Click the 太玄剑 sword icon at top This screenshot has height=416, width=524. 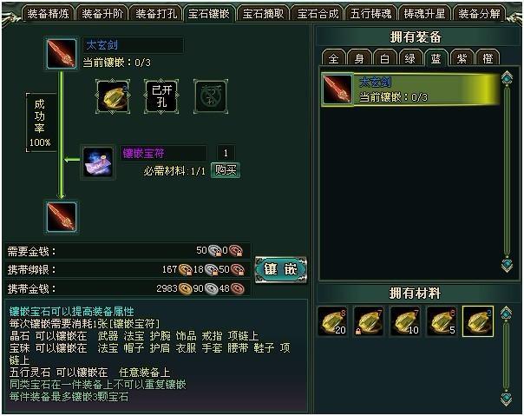62,54
